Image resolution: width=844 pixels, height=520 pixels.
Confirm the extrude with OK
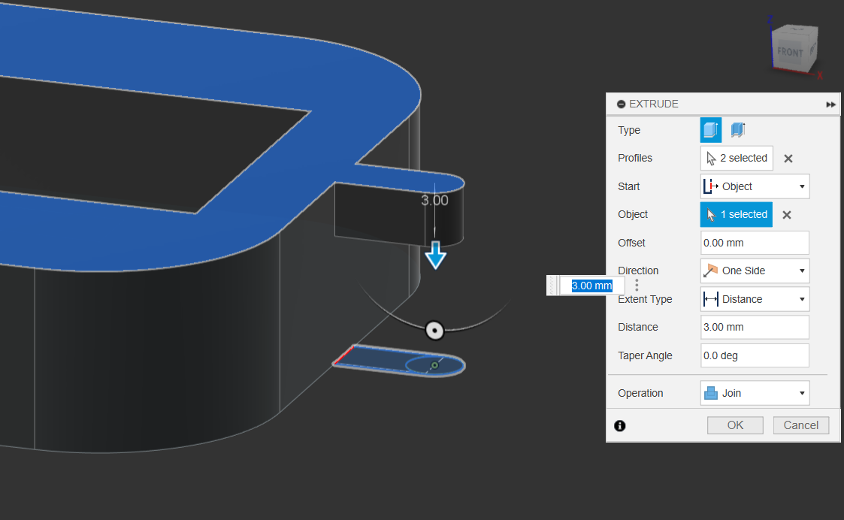coord(735,425)
